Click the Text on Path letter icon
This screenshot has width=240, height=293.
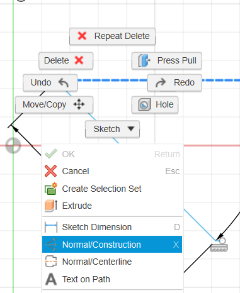[x=51, y=279]
